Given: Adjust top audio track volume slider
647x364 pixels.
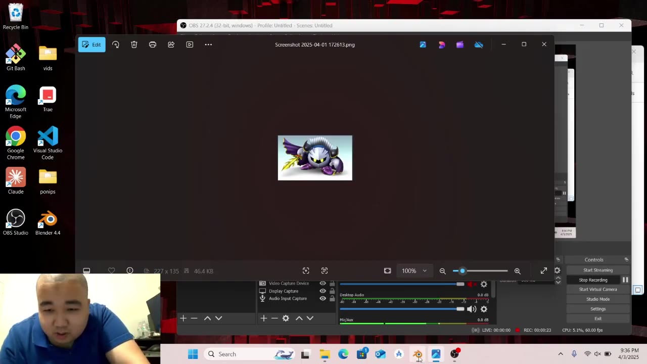Looking at the screenshot, I should [402, 284].
